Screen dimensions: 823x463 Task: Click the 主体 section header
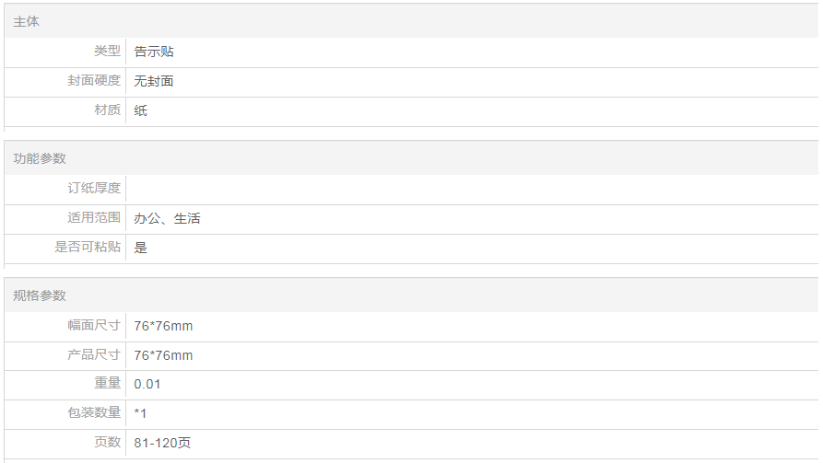pyautogui.click(x=27, y=21)
